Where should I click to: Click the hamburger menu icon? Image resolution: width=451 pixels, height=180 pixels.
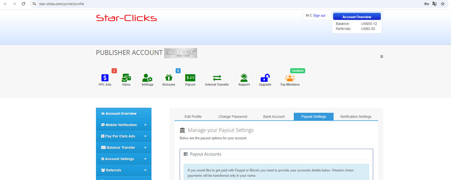pos(382,57)
